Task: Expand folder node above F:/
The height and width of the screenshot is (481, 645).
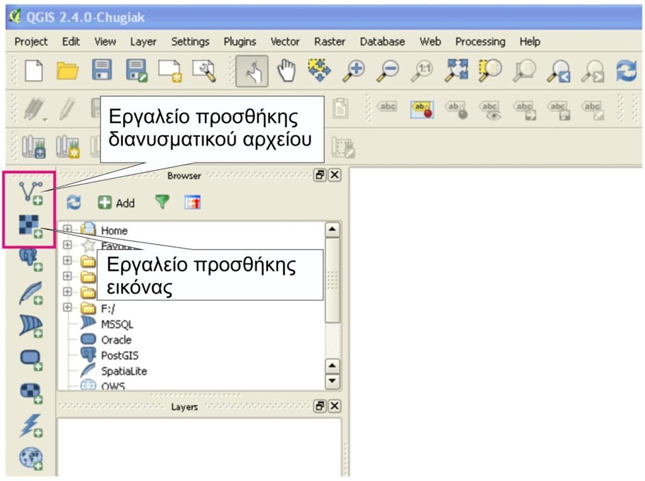Action: pos(67,292)
